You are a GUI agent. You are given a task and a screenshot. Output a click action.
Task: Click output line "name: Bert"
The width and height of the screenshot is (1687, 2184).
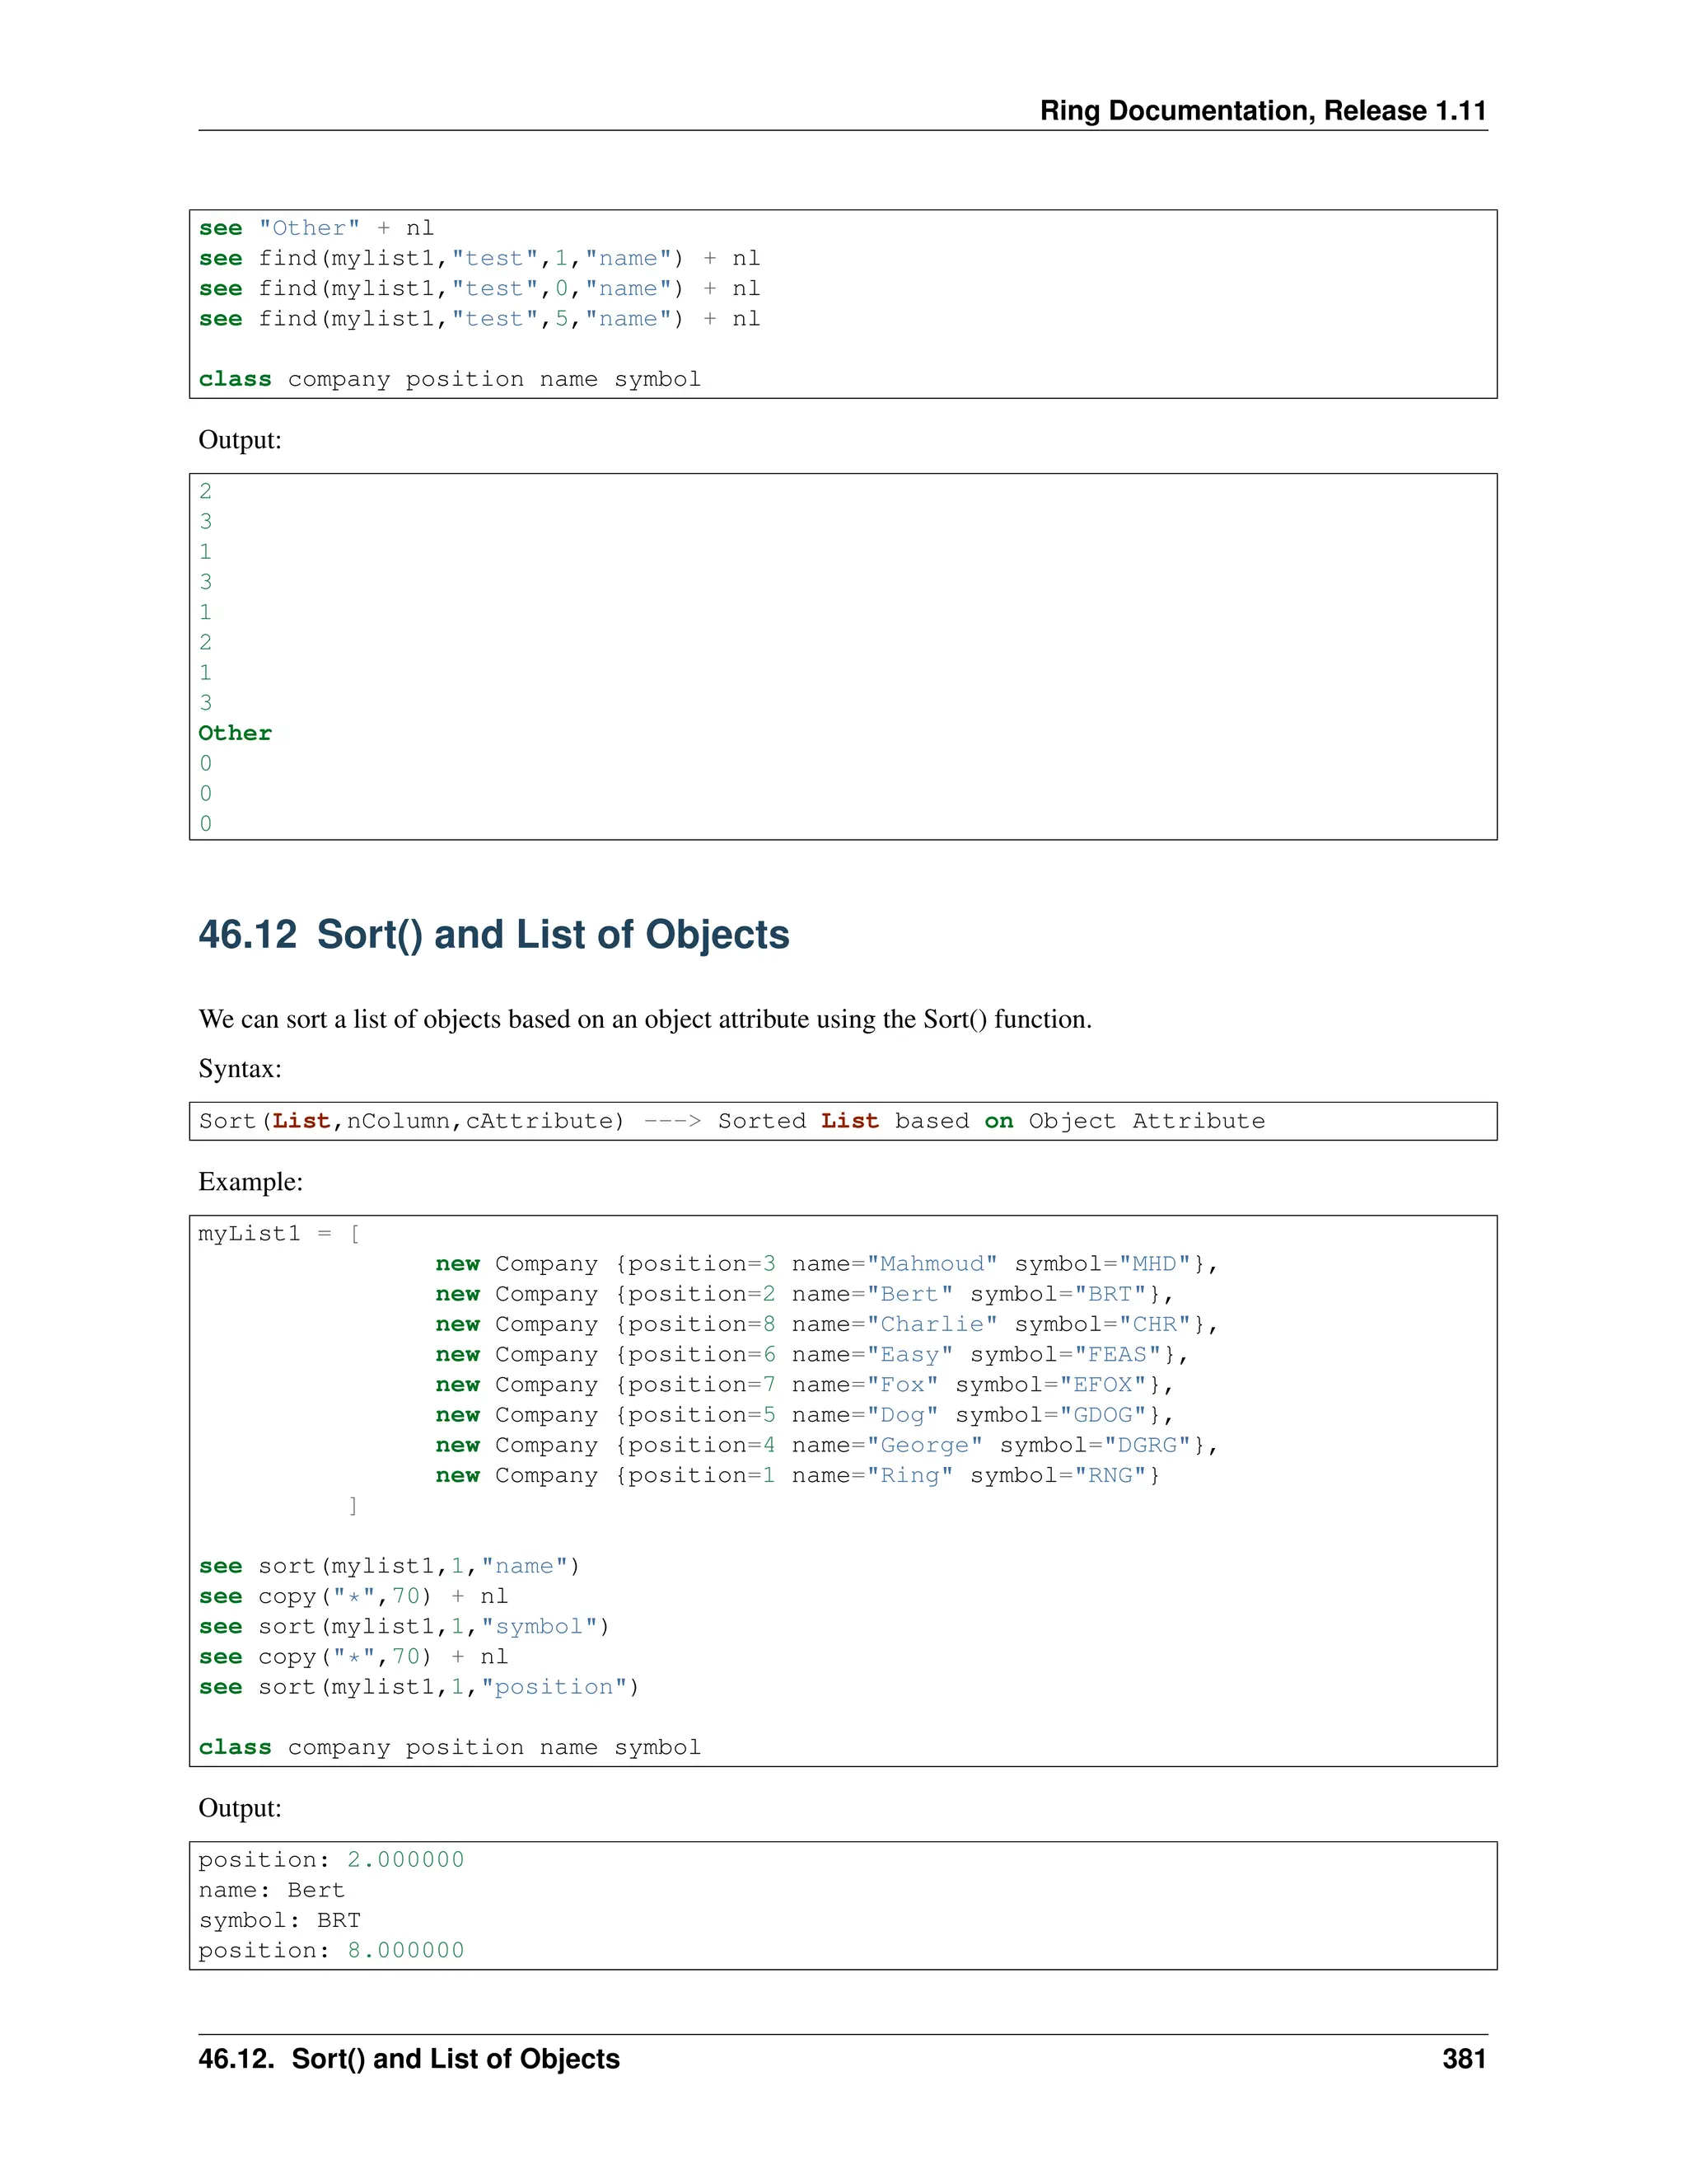pos(271,1890)
